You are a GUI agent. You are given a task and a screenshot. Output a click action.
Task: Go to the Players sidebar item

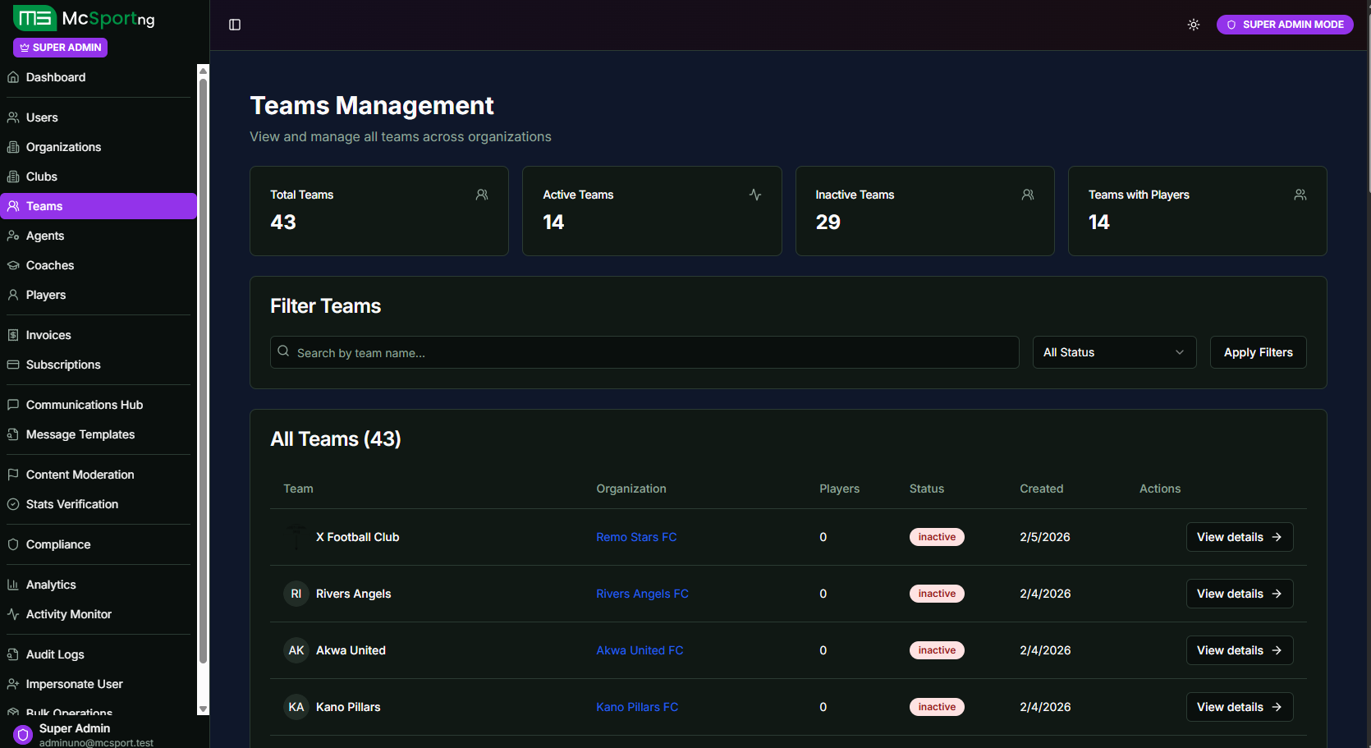tap(46, 295)
